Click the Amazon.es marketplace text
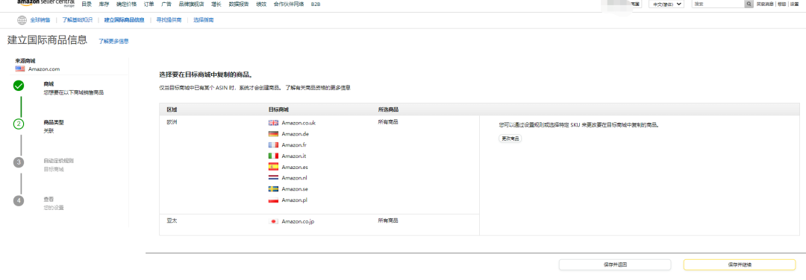Viewport: 806px width, 280px height. click(295, 167)
